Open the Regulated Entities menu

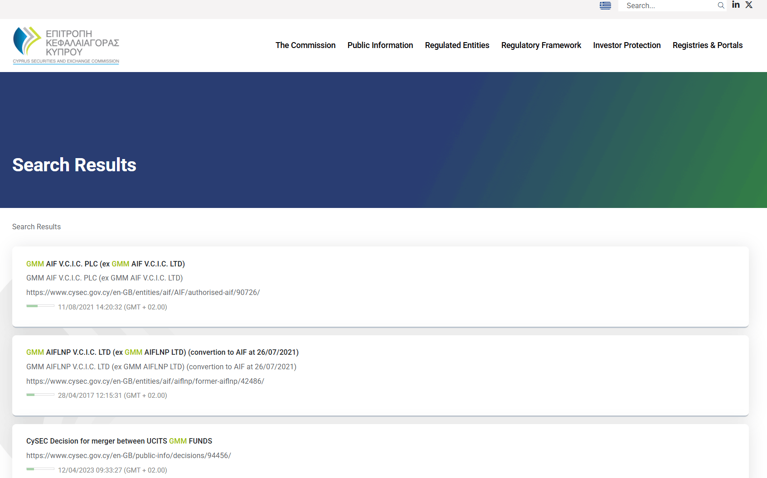[x=457, y=45]
